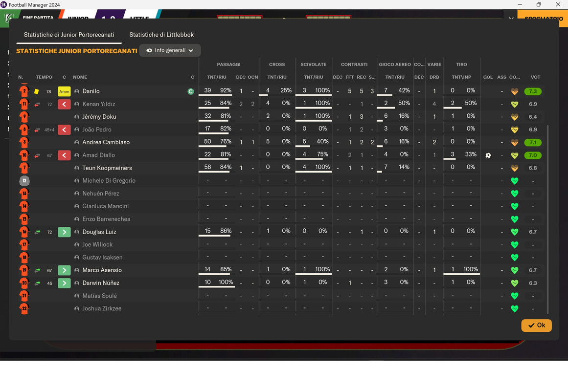Click Douglas Luiz substituted-on green arrow
The height and width of the screenshot is (391, 568).
64,232
